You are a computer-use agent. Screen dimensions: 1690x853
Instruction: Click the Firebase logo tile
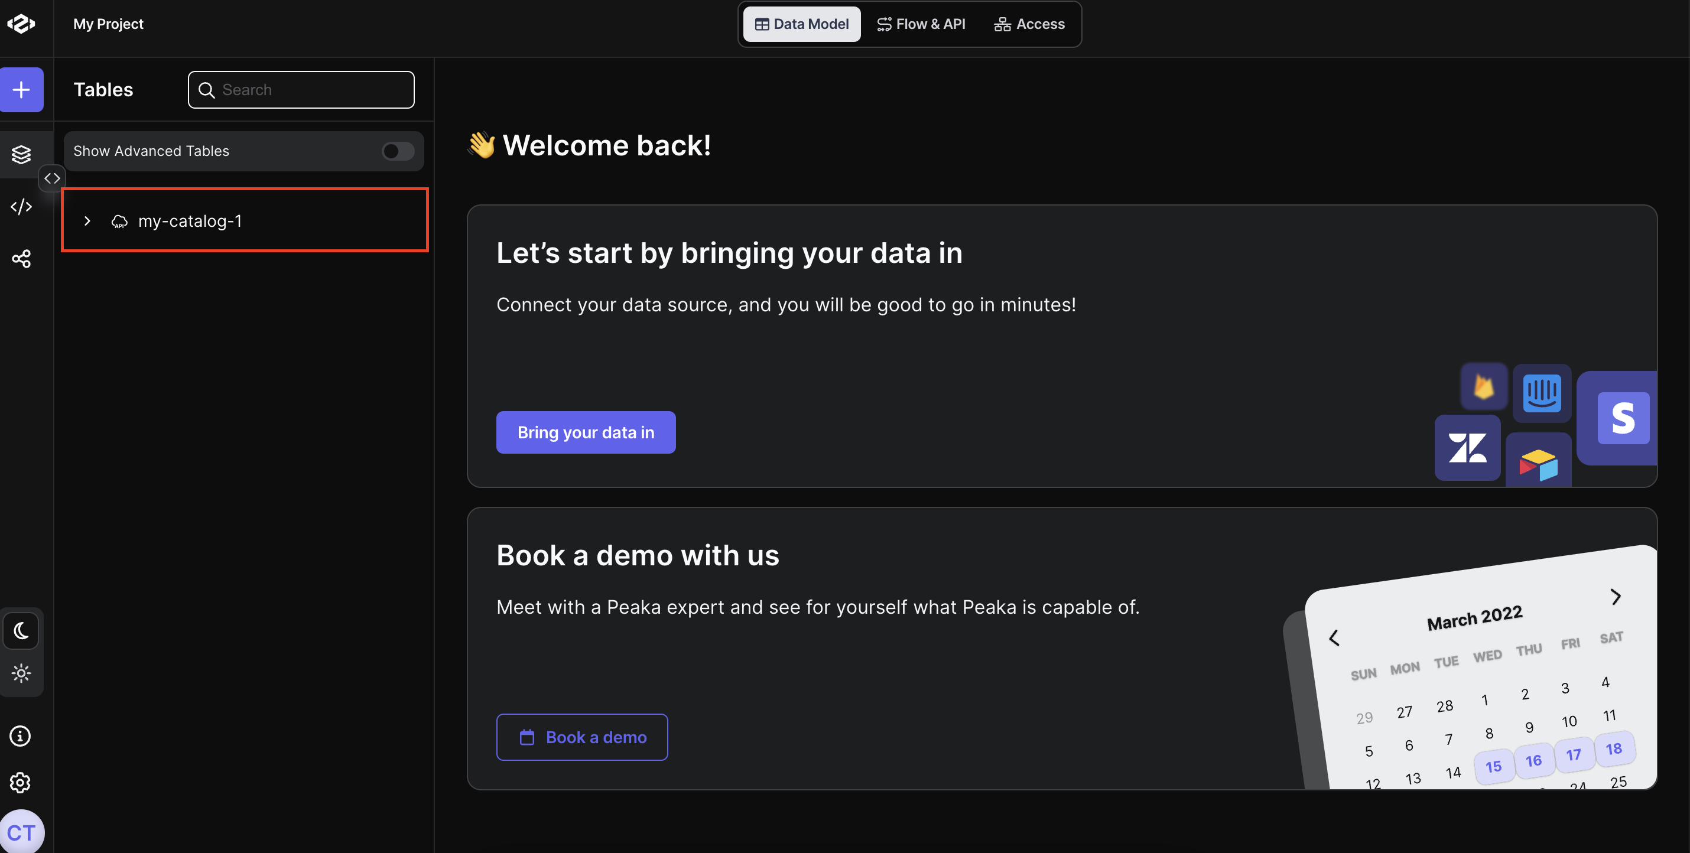(x=1484, y=387)
